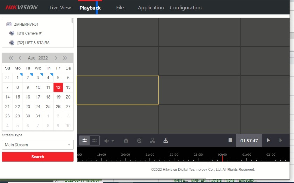Enable digital zoom with the magnifier icon
The image size is (294, 183).
click(139, 141)
